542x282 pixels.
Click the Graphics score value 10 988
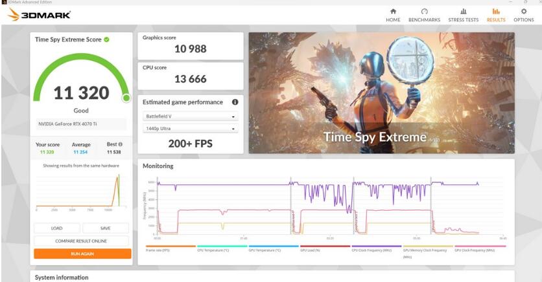coord(191,49)
